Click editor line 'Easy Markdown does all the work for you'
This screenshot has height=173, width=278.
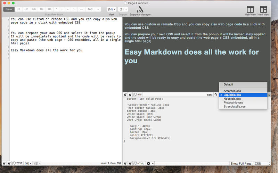[x=47, y=50]
